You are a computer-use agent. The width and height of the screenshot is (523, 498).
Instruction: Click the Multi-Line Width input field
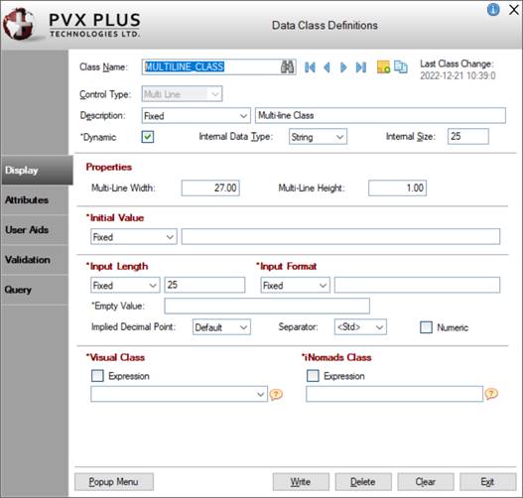point(210,188)
